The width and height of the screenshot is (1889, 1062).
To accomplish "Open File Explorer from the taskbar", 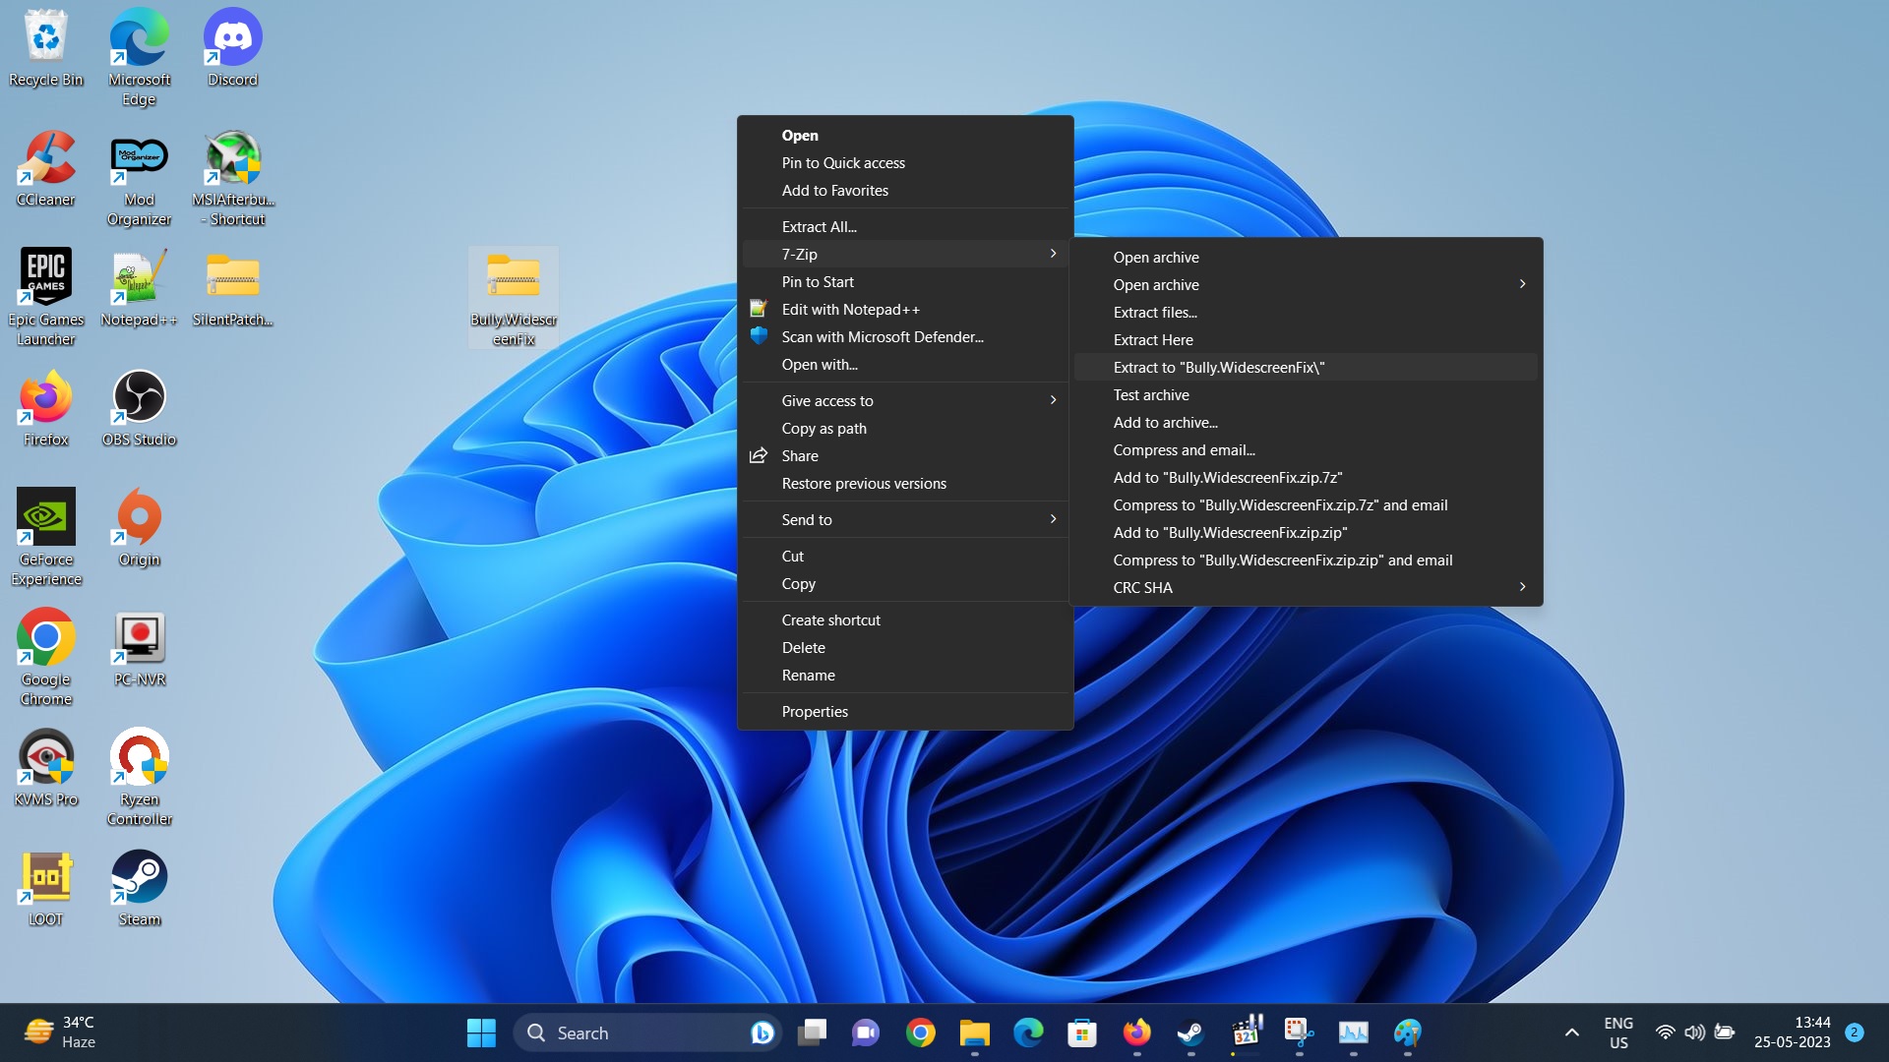I will click(974, 1033).
